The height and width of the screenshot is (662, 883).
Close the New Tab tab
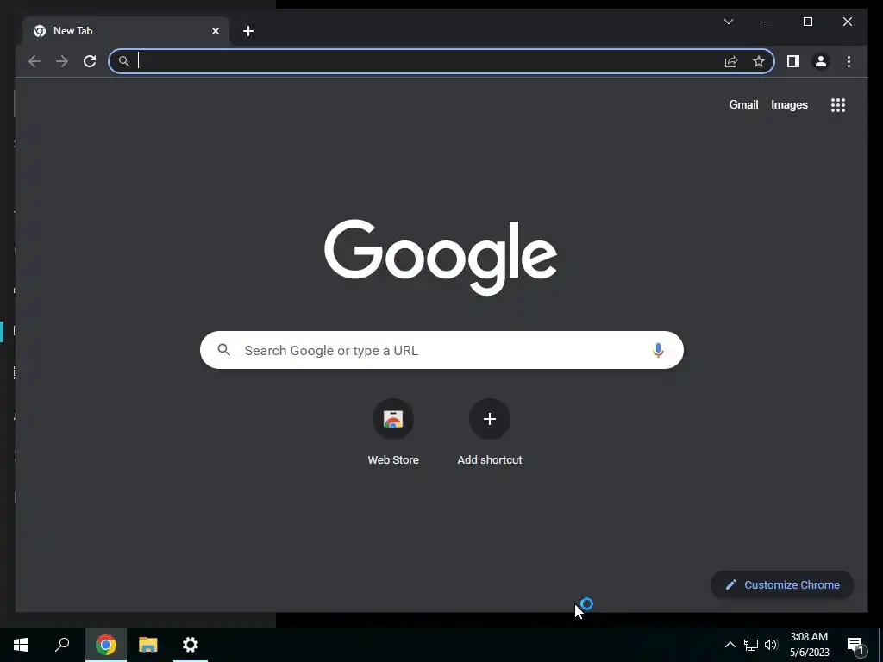215,31
